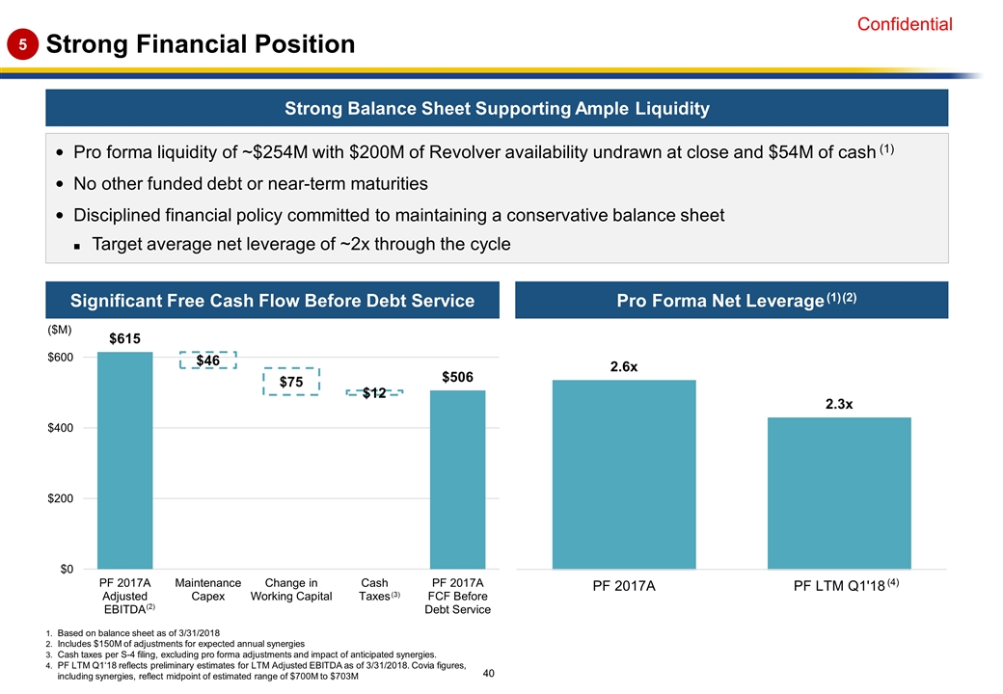Screen dimensions: 1003x694
Task: Click the Significant Free Cash Flow header
Action: pos(271,300)
